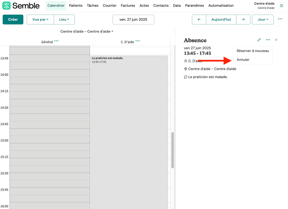Choose Réserver à nouveau menu option
Screen dimensions: 288x209
(x=253, y=51)
